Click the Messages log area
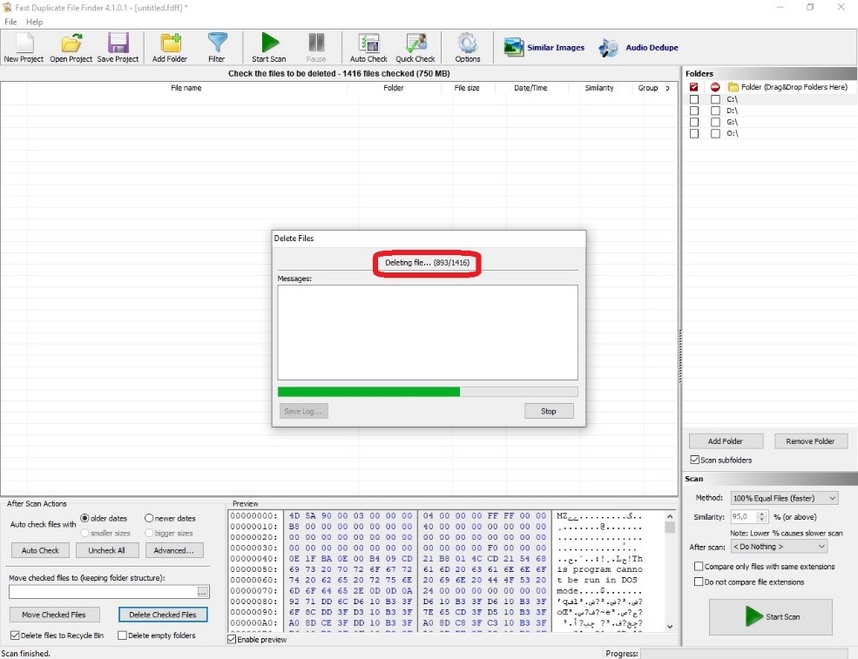The width and height of the screenshot is (858, 659). click(x=428, y=332)
